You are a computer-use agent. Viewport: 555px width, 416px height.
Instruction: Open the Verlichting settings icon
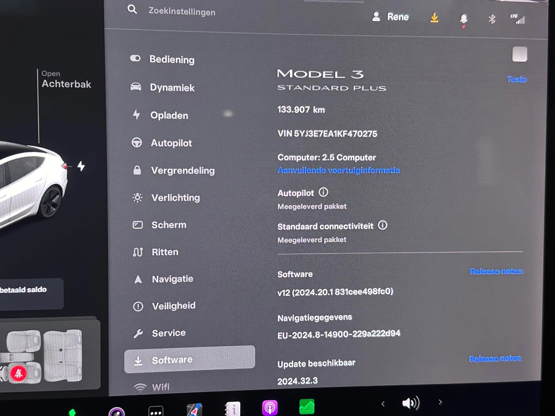(x=137, y=198)
